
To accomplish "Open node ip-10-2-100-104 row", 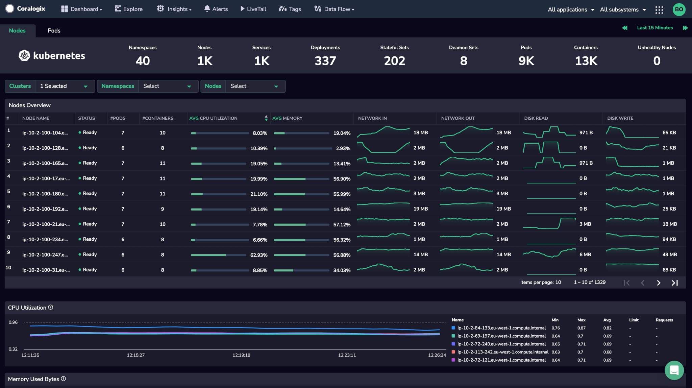I will point(345,132).
